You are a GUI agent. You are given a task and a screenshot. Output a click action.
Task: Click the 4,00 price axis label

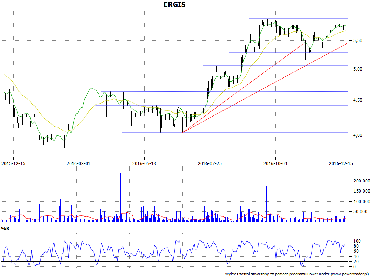358,135
